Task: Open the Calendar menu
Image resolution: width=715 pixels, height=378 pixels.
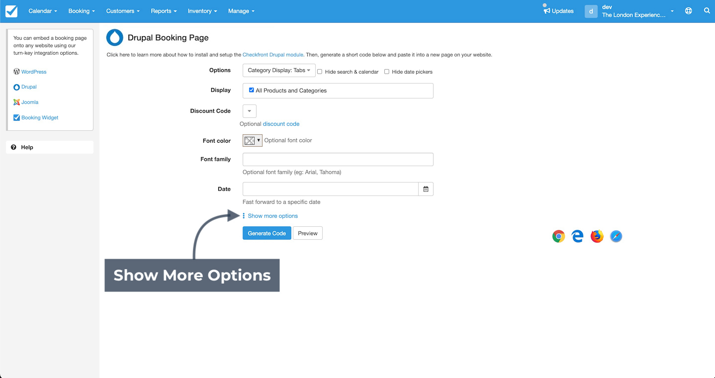Action: (x=43, y=11)
